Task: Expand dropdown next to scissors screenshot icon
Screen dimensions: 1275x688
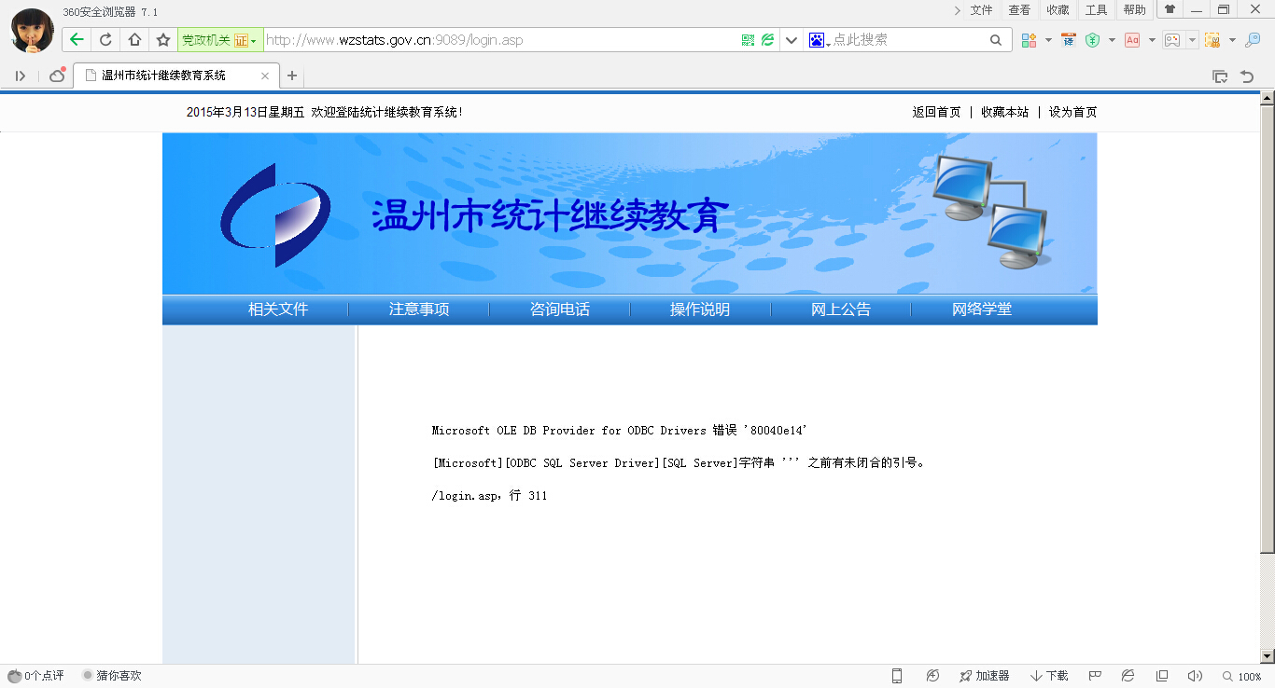Action: pyautogui.click(x=1232, y=40)
